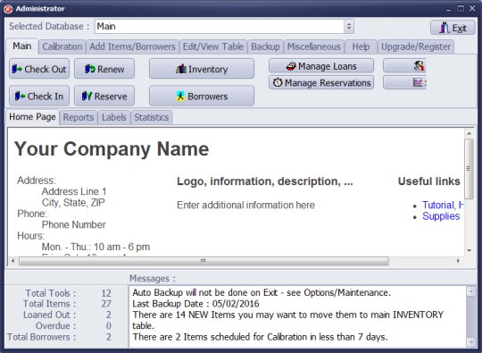Switch to the Main tab
This screenshot has height=353, width=482.
tap(21, 46)
